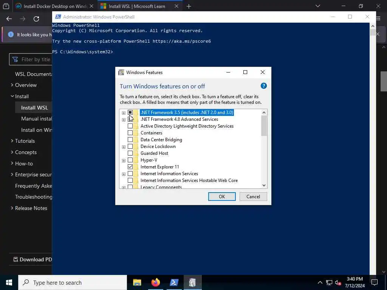Click the Firefox view icon at top left
387x290 pixels.
6,6
